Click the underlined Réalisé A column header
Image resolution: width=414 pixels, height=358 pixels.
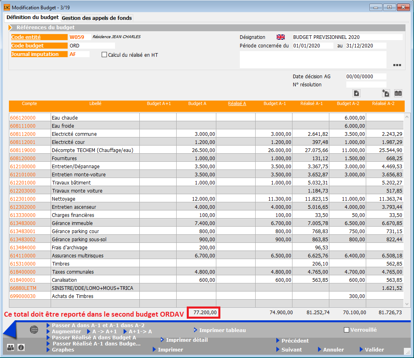coord(237,103)
